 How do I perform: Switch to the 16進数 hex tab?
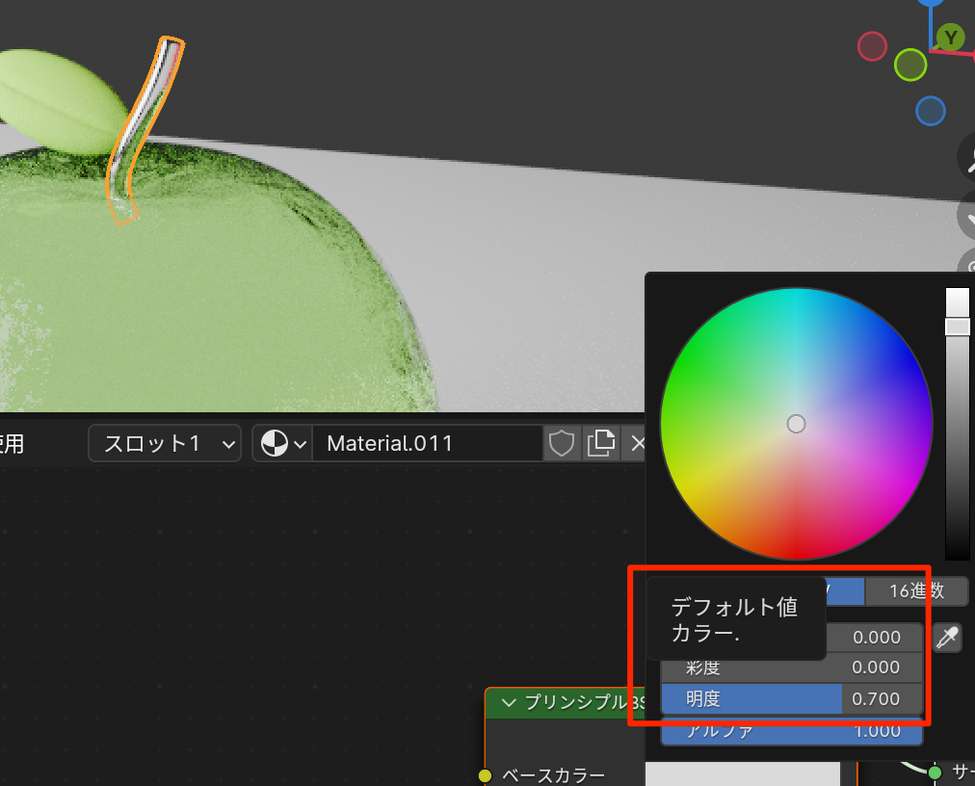(915, 590)
